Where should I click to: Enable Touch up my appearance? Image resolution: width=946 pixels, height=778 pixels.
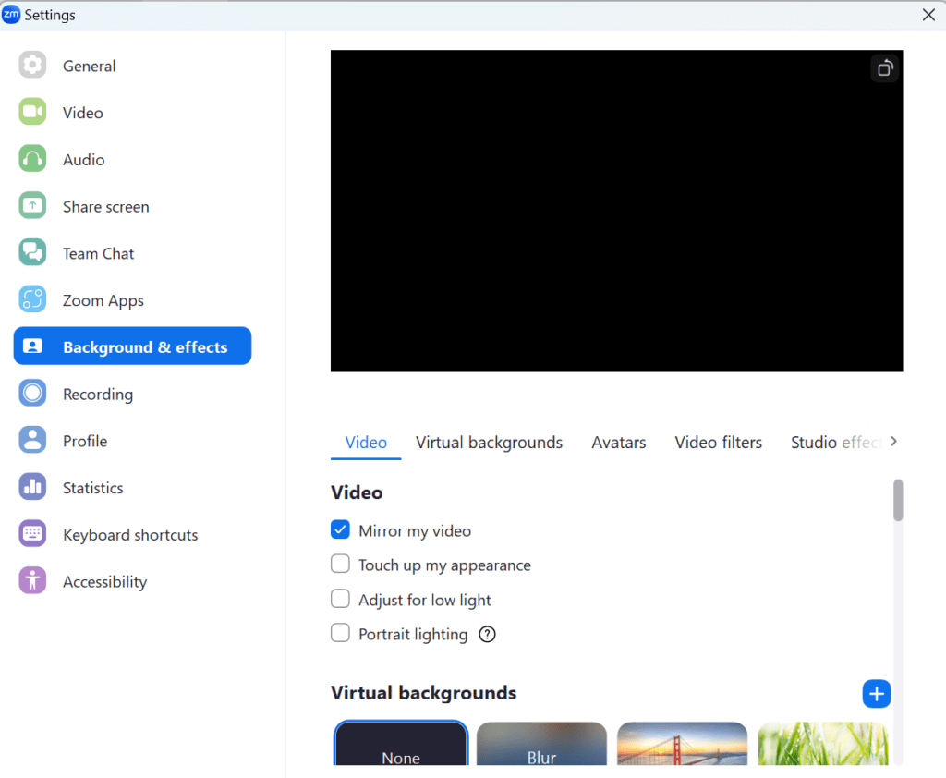[340, 565]
